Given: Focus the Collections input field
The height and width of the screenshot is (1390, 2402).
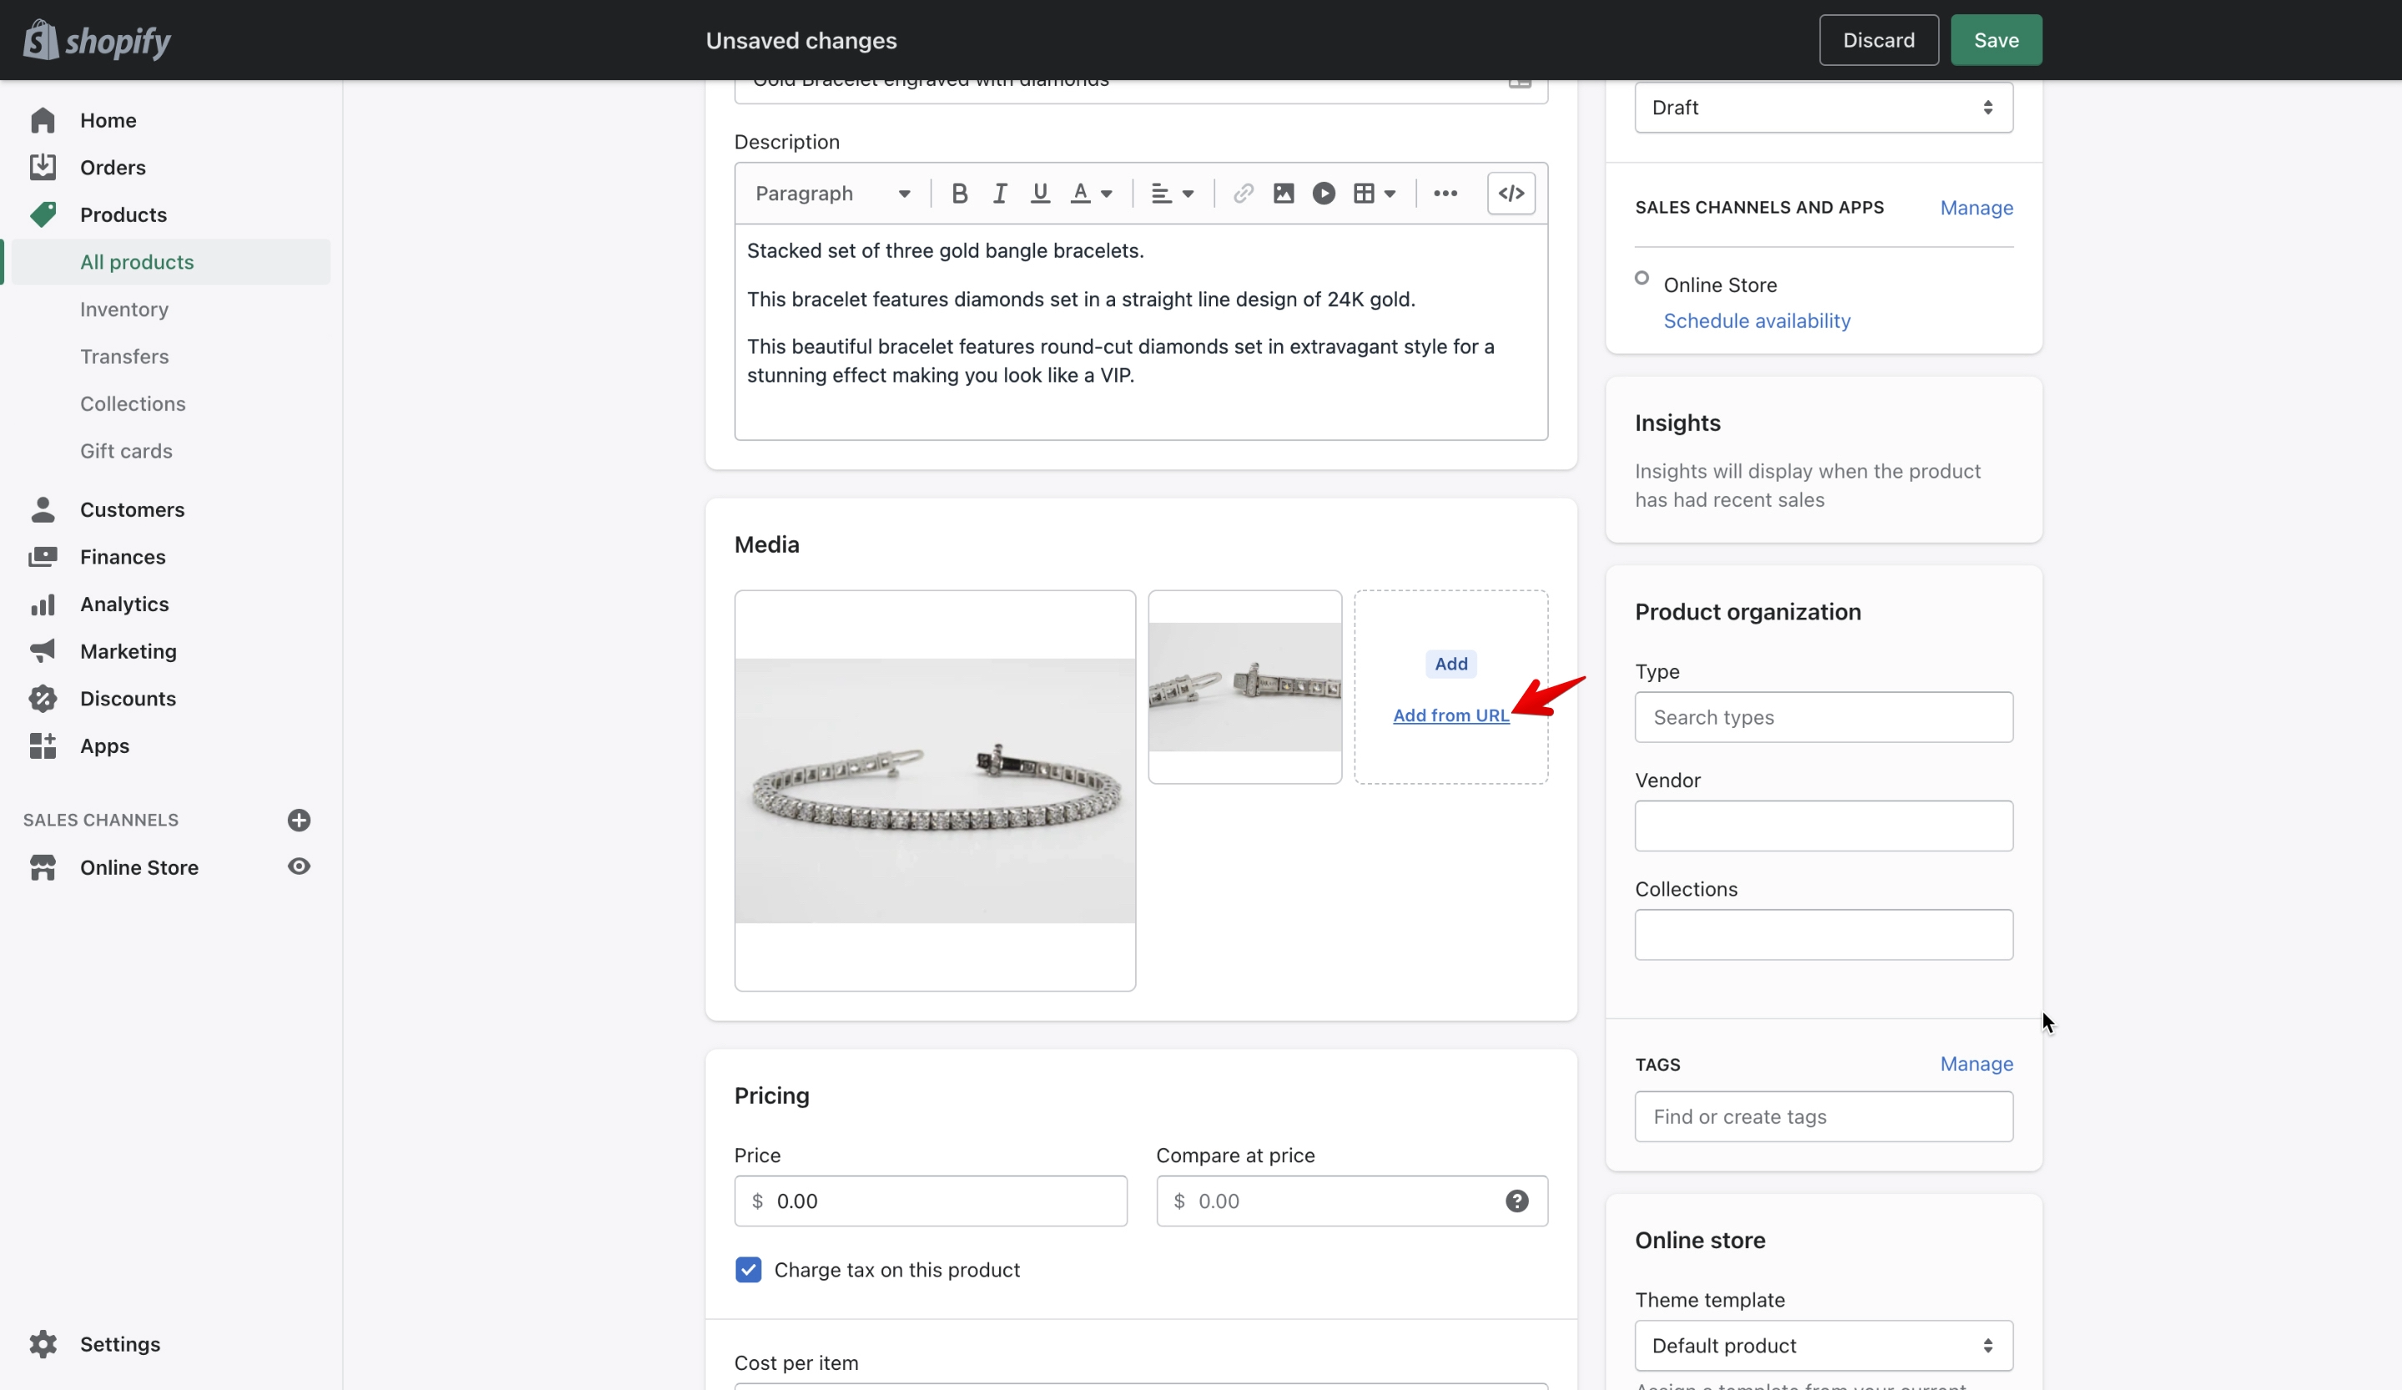Looking at the screenshot, I should (x=1823, y=935).
